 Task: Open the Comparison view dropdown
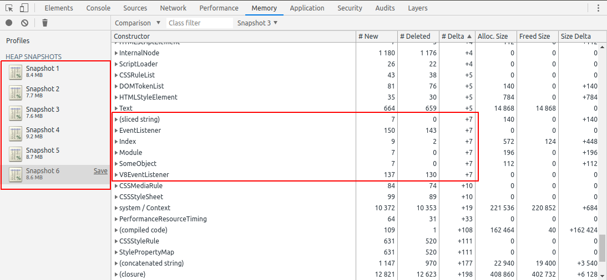(138, 23)
